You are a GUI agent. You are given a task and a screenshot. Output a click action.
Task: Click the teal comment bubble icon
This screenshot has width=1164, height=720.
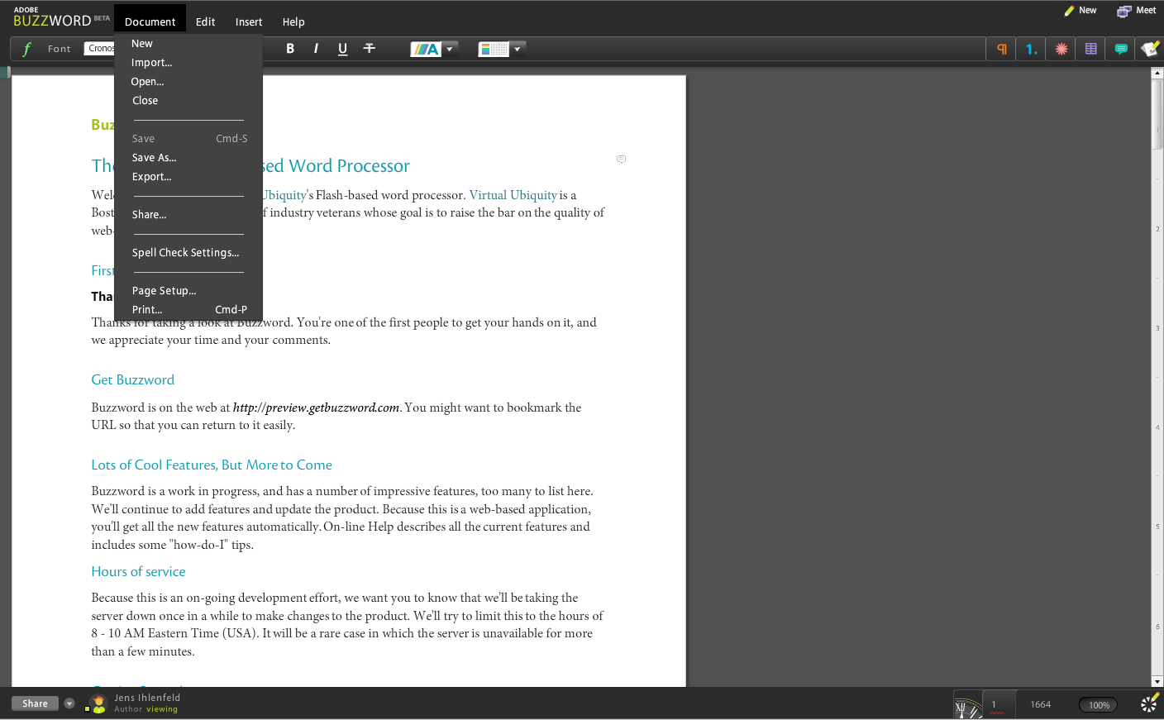[1119, 48]
